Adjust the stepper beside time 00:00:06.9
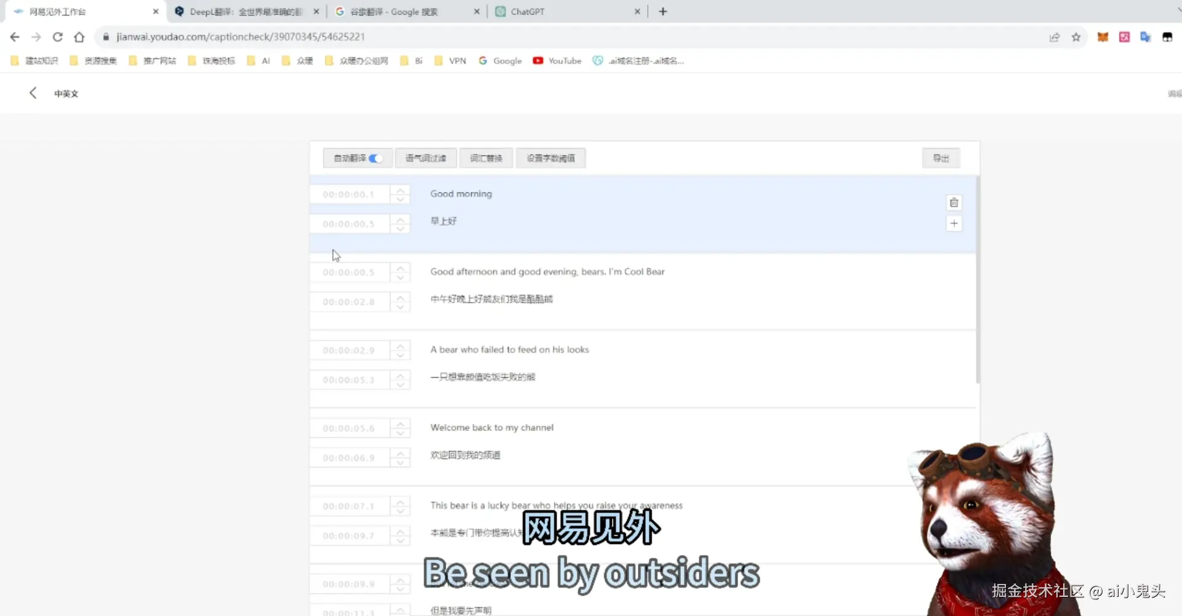Image resolution: width=1182 pixels, height=616 pixels. click(400, 458)
